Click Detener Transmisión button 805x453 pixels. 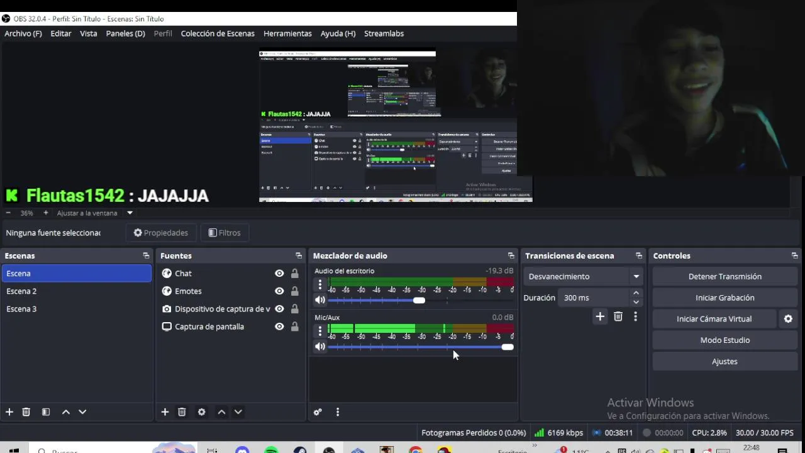pyautogui.click(x=724, y=276)
